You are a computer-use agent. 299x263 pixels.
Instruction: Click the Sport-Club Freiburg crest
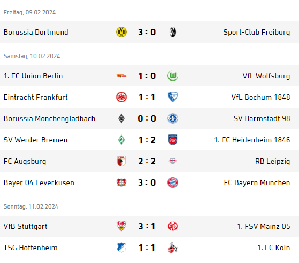[x=173, y=32]
